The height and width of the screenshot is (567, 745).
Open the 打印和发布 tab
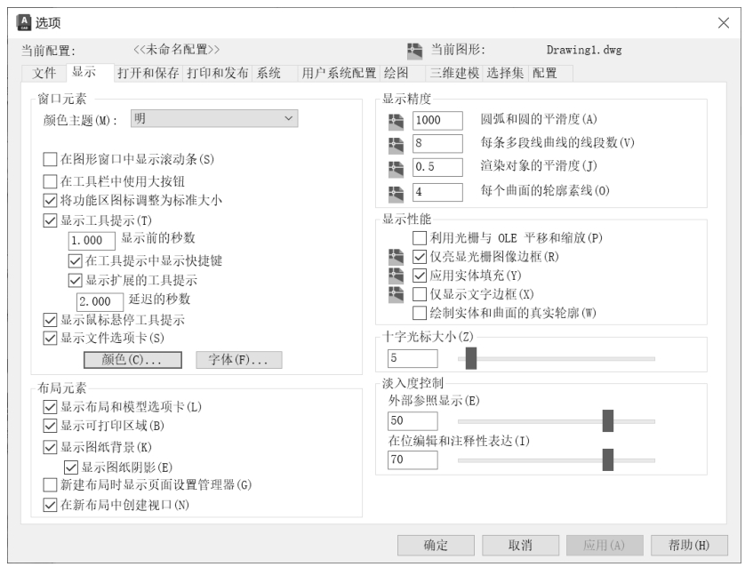(x=218, y=73)
